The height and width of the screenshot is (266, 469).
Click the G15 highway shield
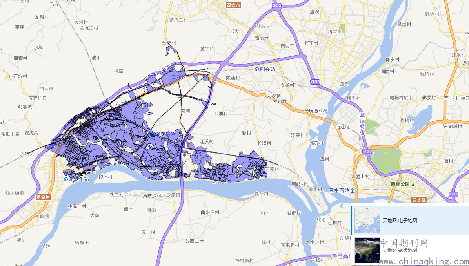(453, 194)
